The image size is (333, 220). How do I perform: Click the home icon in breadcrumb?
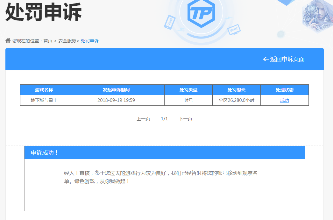pos(8,40)
